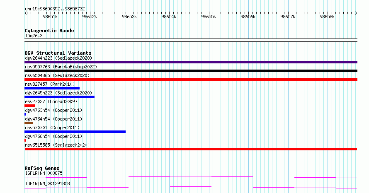Viewport: 369px width, 193px height.
Task: Select the red nsv6504865 variant bar
Action: click(x=191, y=80)
